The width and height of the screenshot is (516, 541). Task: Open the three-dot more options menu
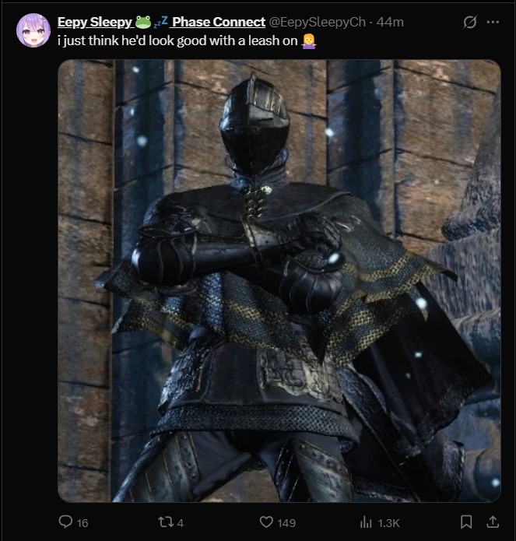pyautogui.click(x=493, y=22)
